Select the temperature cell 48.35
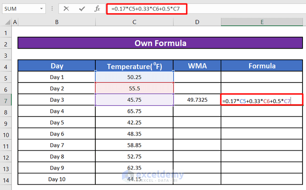The width and height of the screenshot is (306, 190). tap(134, 134)
